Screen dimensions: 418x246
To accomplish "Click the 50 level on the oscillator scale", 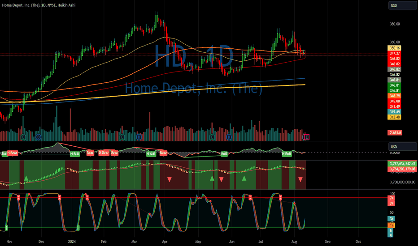I will coord(392,212).
